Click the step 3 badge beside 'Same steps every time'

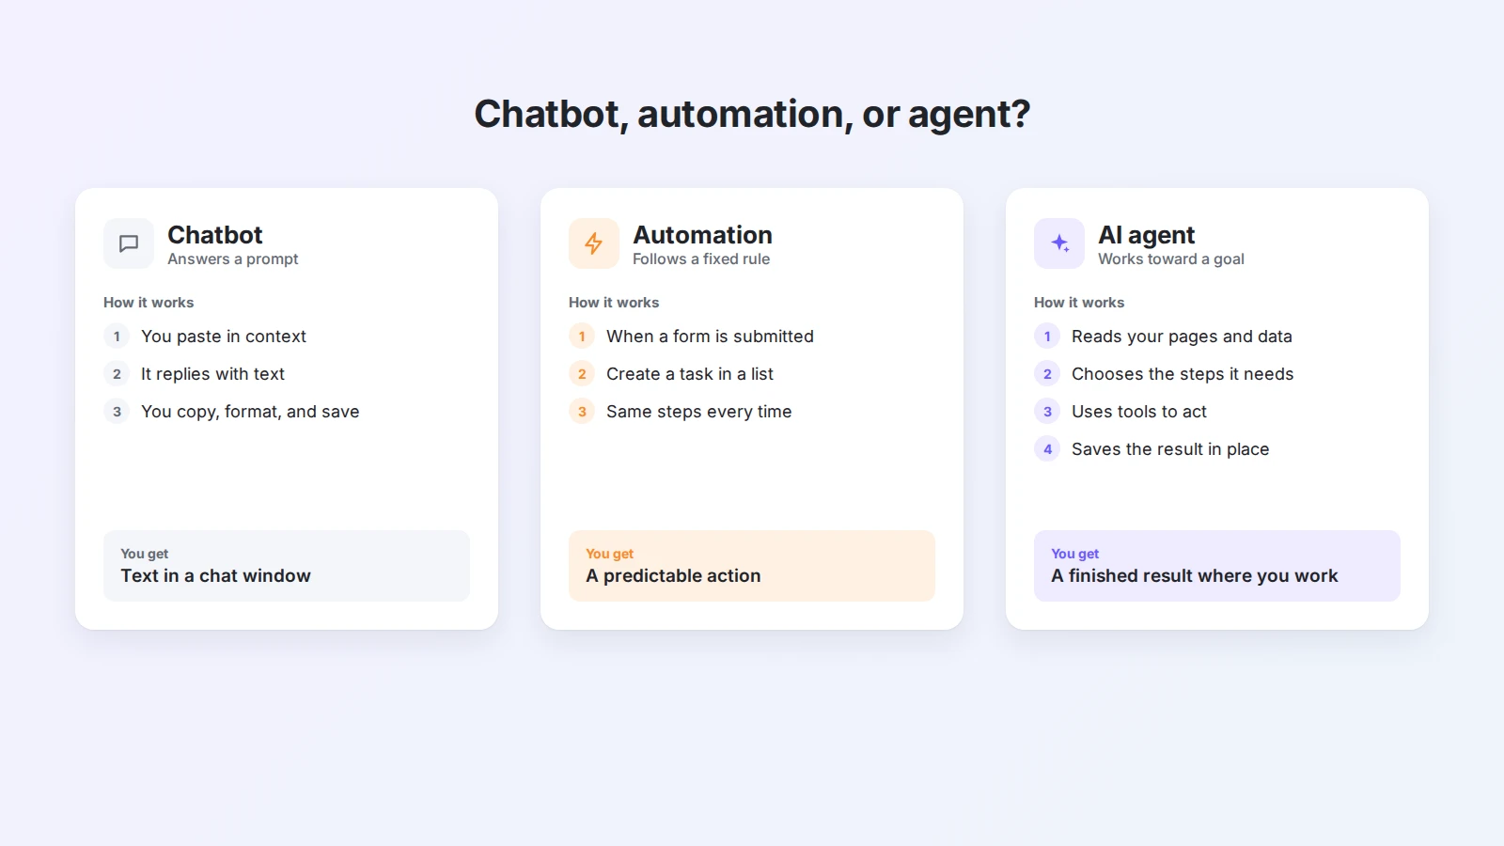(x=582, y=411)
